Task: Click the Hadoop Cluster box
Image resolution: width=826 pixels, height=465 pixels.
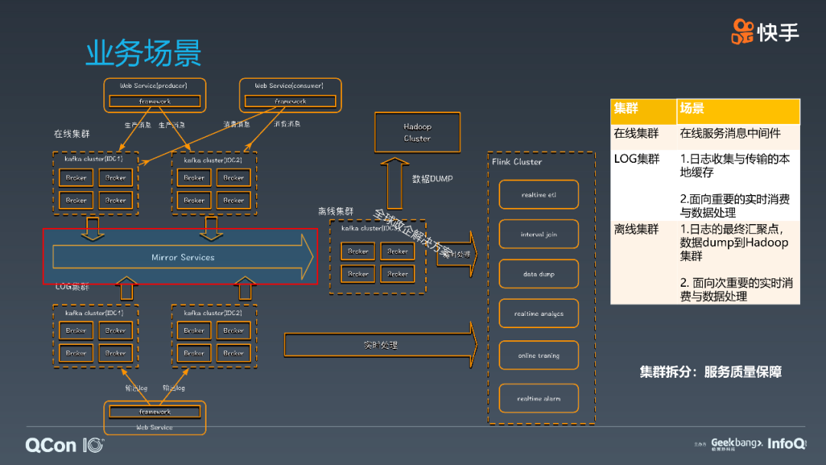Action: (x=417, y=132)
